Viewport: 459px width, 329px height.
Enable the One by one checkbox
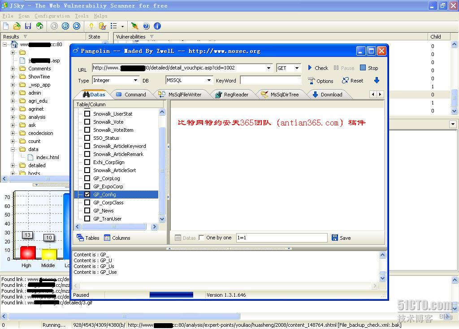click(x=201, y=238)
